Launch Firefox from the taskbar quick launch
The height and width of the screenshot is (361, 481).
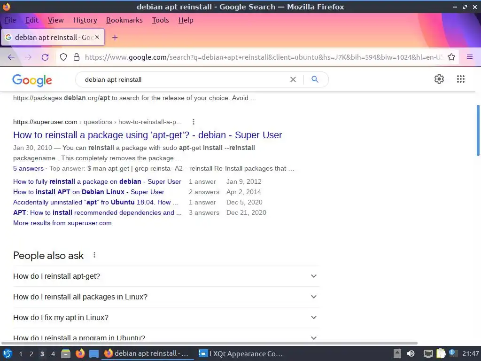click(80, 353)
